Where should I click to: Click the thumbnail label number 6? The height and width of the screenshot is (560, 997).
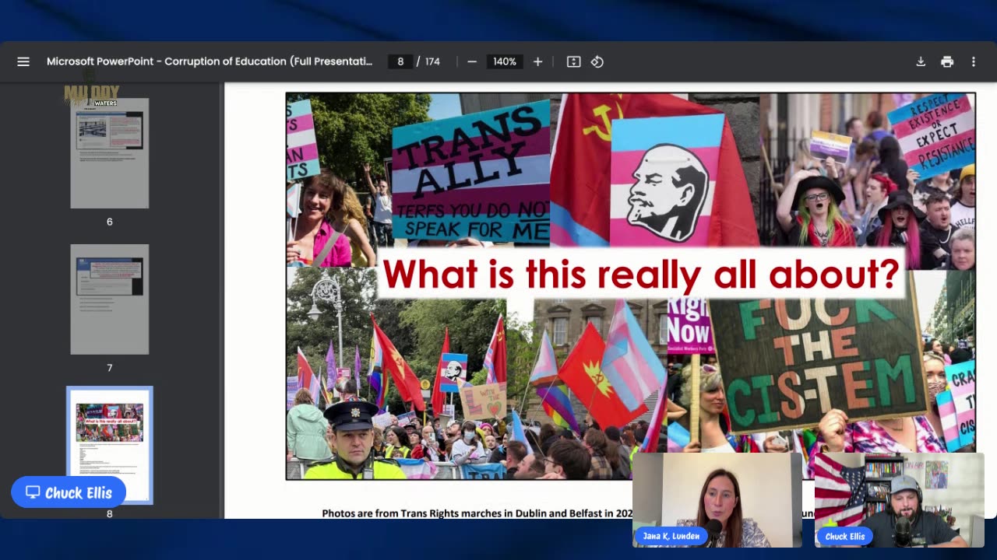[x=110, y=222]
